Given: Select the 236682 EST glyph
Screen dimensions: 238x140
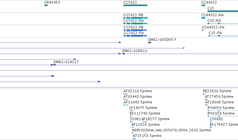Looking at the screenshot, I should 211,122.
